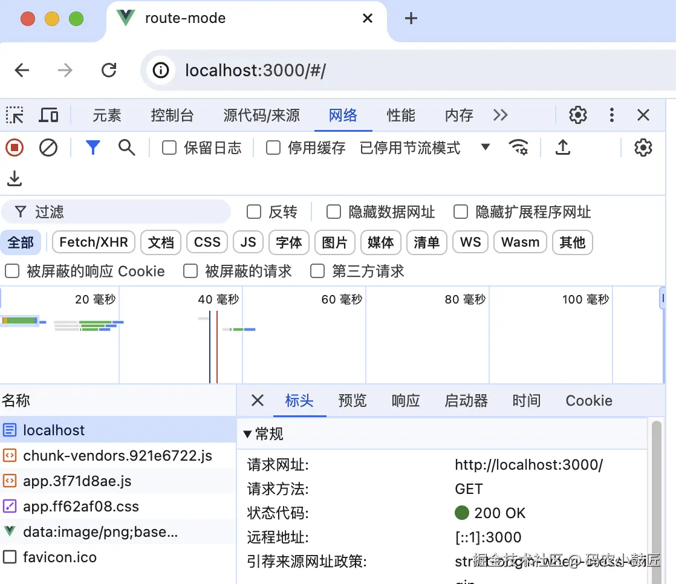The image size is (676, 584).
Task: Click the 名称 column header
Action: point(118,400)
